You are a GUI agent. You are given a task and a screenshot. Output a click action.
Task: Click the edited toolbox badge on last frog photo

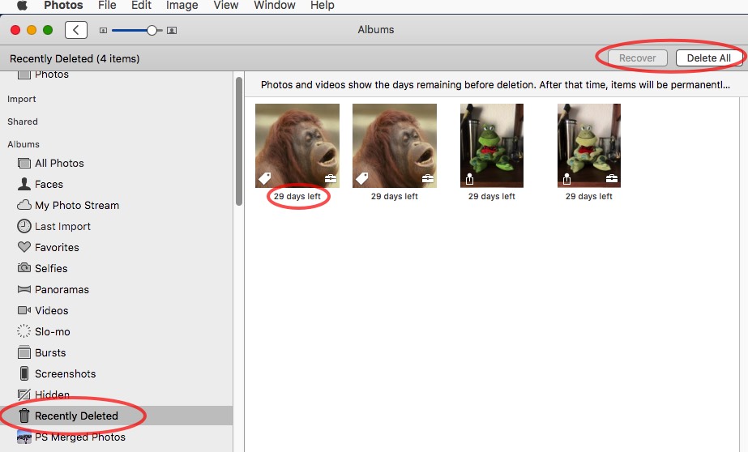(x=612, y=179)
